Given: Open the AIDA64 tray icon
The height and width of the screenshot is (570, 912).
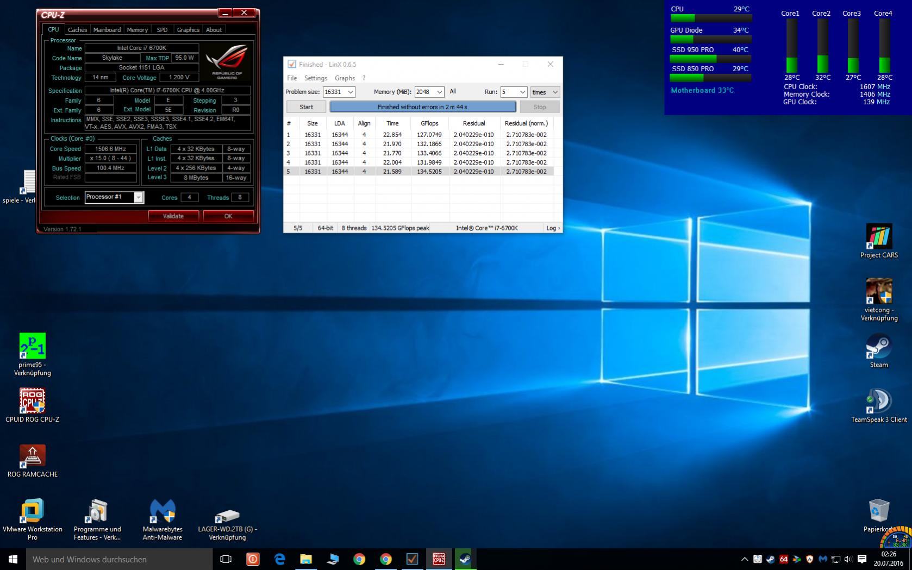Looking at the screenshot, I should click(x=783, y=559).
